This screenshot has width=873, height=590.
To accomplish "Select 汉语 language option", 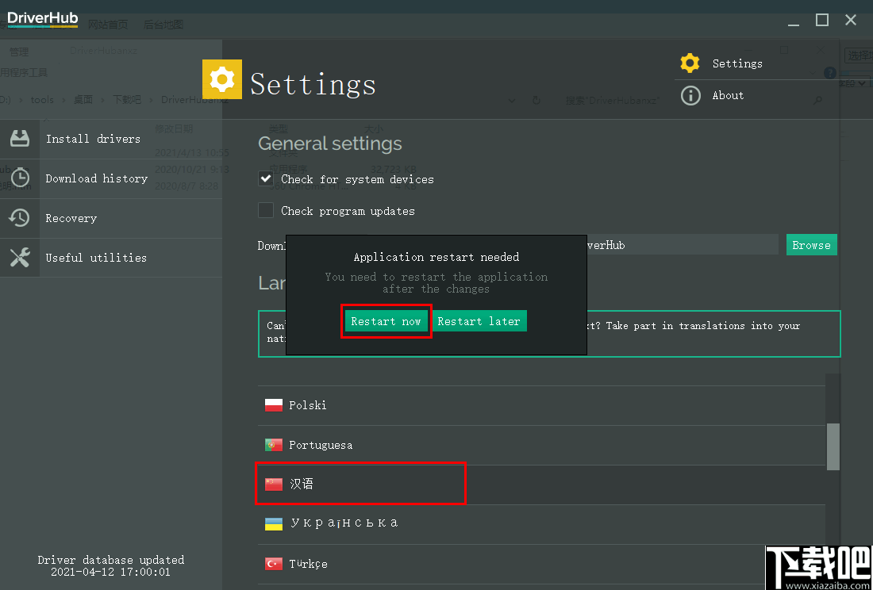I will (x=302, y=484).
